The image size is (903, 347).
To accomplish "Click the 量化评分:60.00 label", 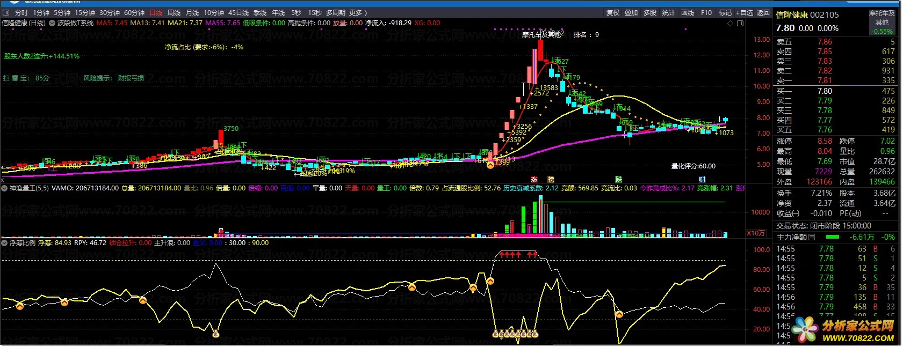I will click(693, 166).
